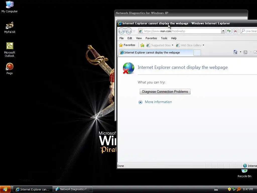Open the Favorites center star button

point(127,45)
